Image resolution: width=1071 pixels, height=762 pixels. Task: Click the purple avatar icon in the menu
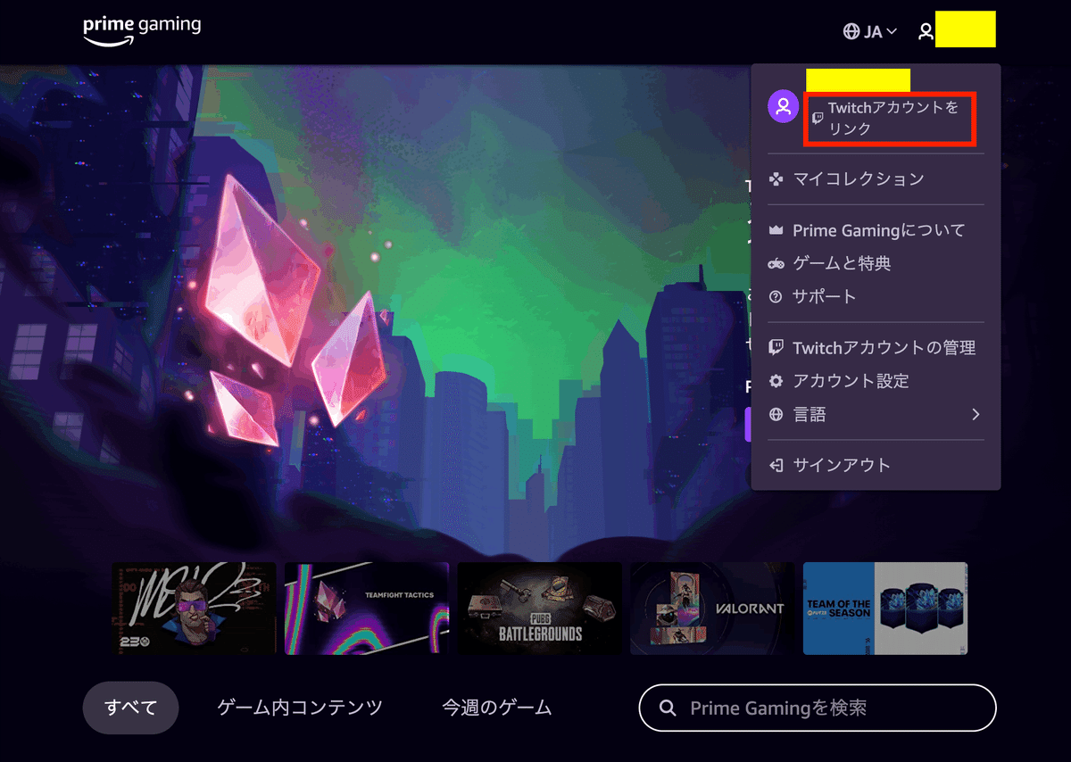tap(783, 107)
